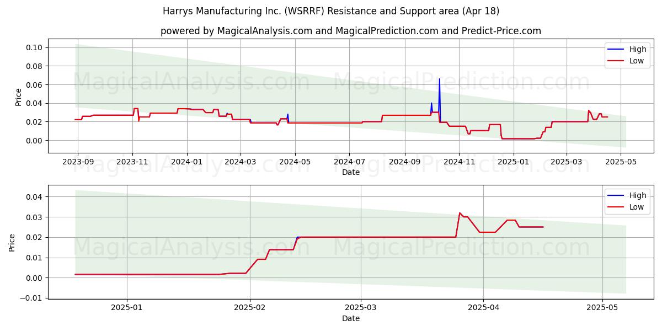Screen dimensions: 662x331
Task: Click the '0.03' price tick on bottom chart
Action: click(34, 217)
